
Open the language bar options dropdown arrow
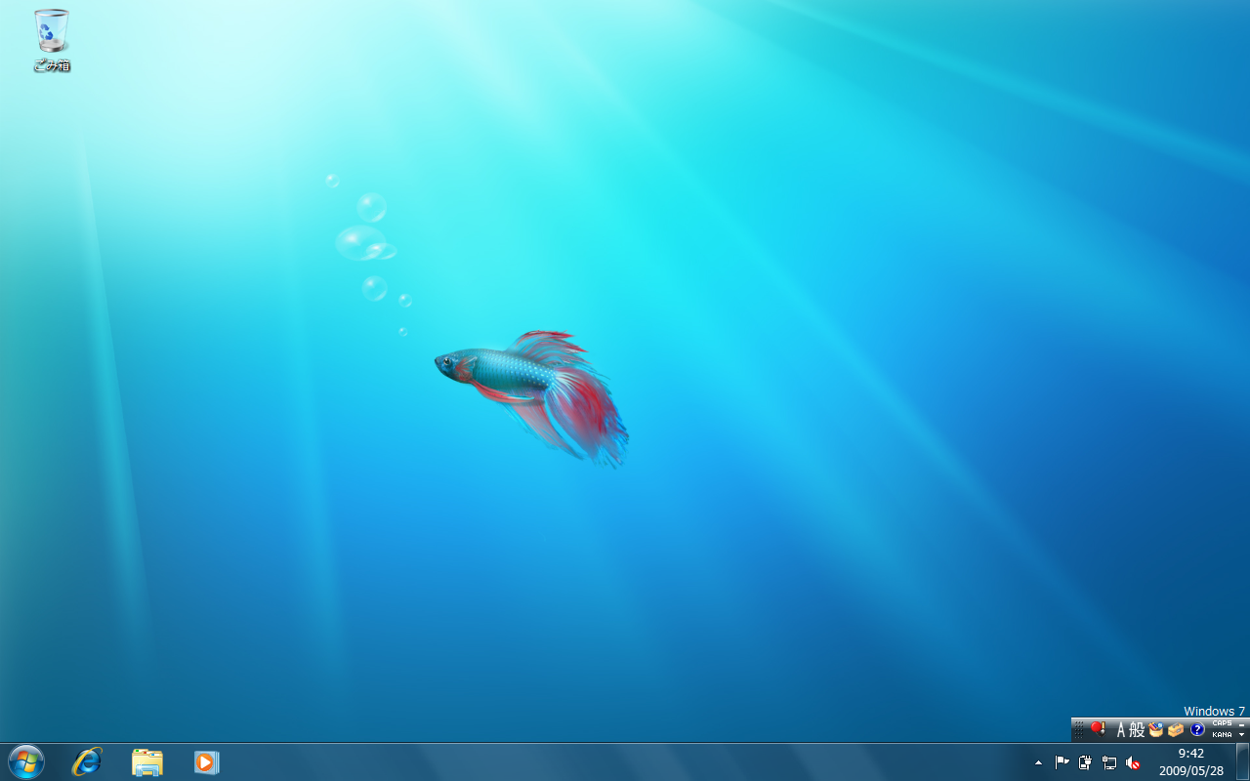[1242, 734]
